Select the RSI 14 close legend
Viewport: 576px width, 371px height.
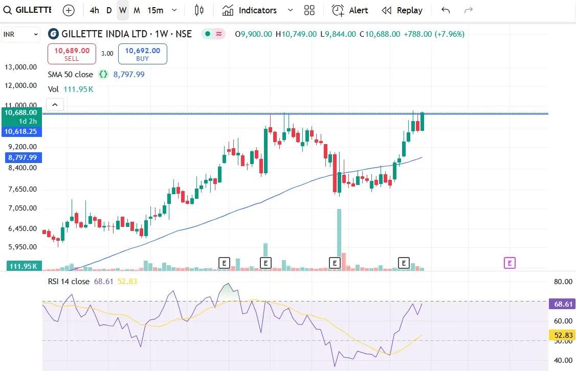[69, 282]
